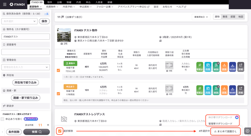Expand the 条件選択 saved-conditions dropdown
251x136 pixels.
point(19,21)
